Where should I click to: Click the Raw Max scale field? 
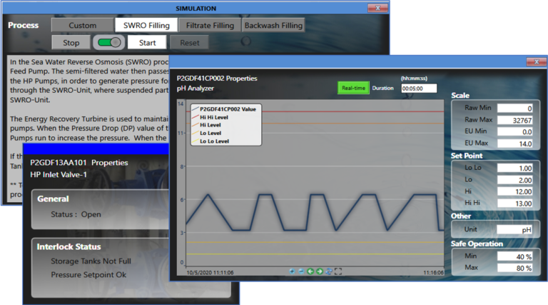(515, 120)
